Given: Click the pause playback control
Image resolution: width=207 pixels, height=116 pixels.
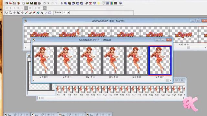Looking at the screenshot, I should (x=18, y=8).
